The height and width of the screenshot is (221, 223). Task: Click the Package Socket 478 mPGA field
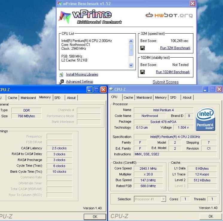pyautogui.click(x=163, y=122)
